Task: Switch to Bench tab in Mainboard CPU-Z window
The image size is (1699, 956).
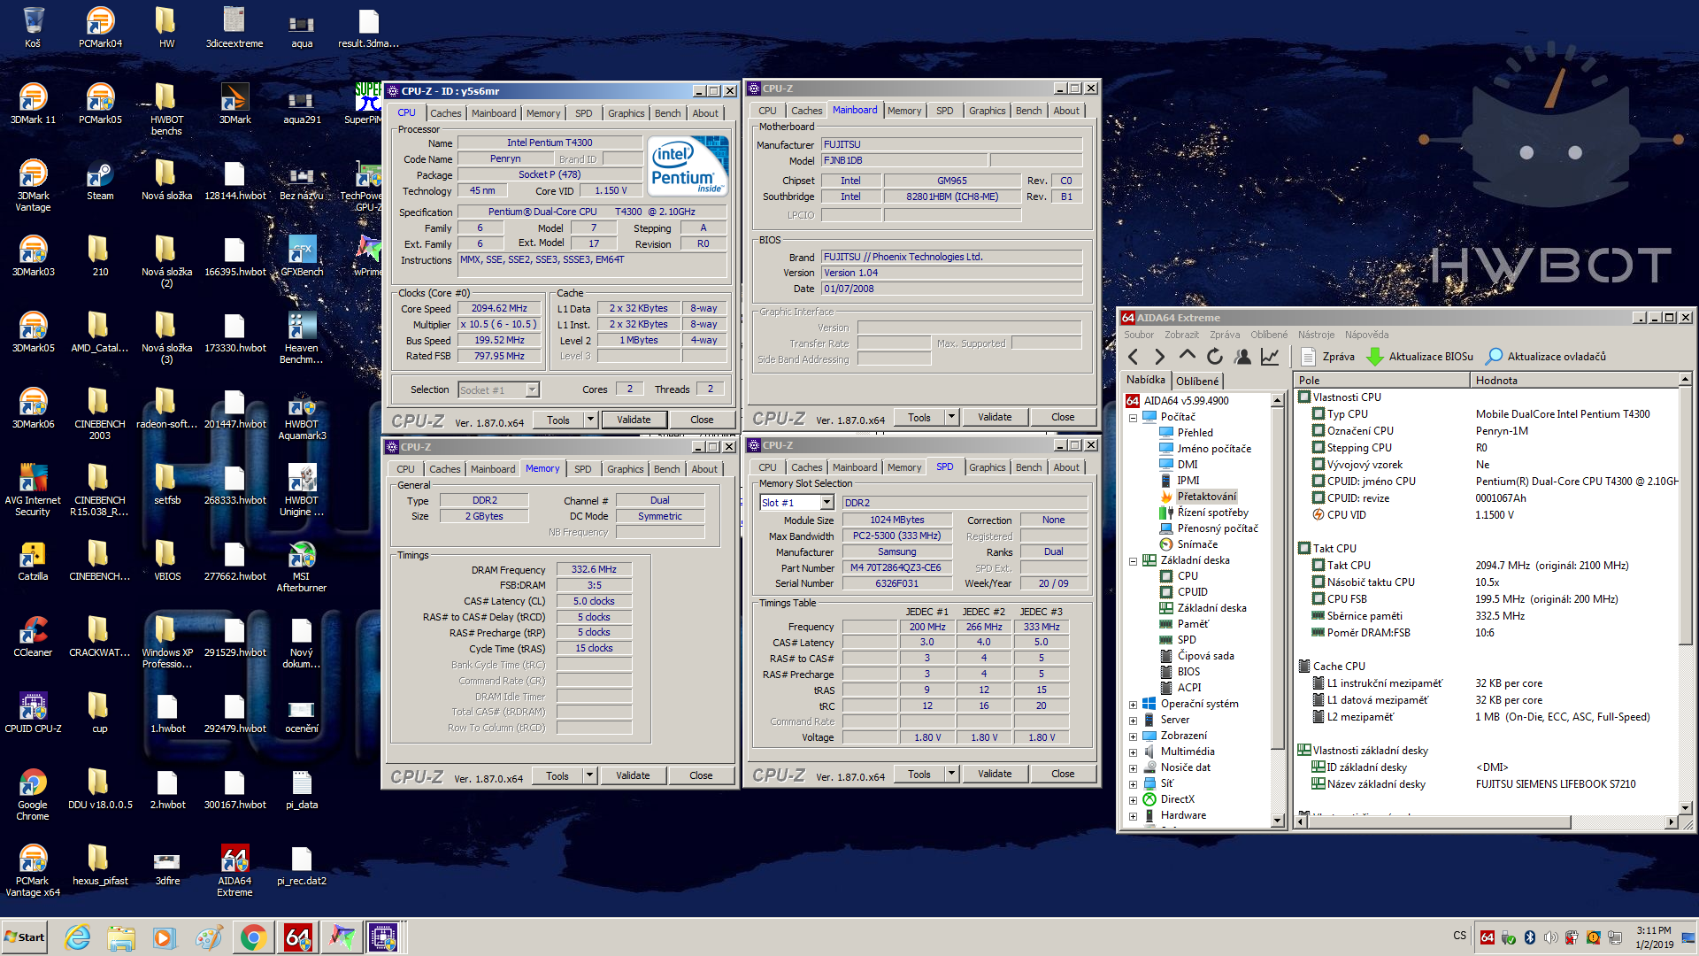Action: [x=1028, y=111]
